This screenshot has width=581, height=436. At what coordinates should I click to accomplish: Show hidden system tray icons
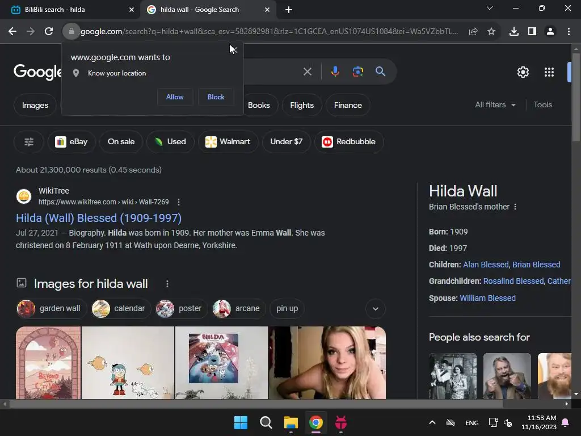[432, 422]
